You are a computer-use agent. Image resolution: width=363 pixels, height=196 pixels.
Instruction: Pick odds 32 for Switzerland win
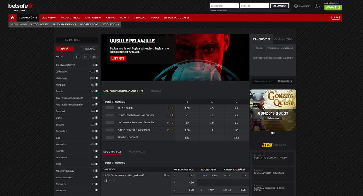tap(237, 130)
